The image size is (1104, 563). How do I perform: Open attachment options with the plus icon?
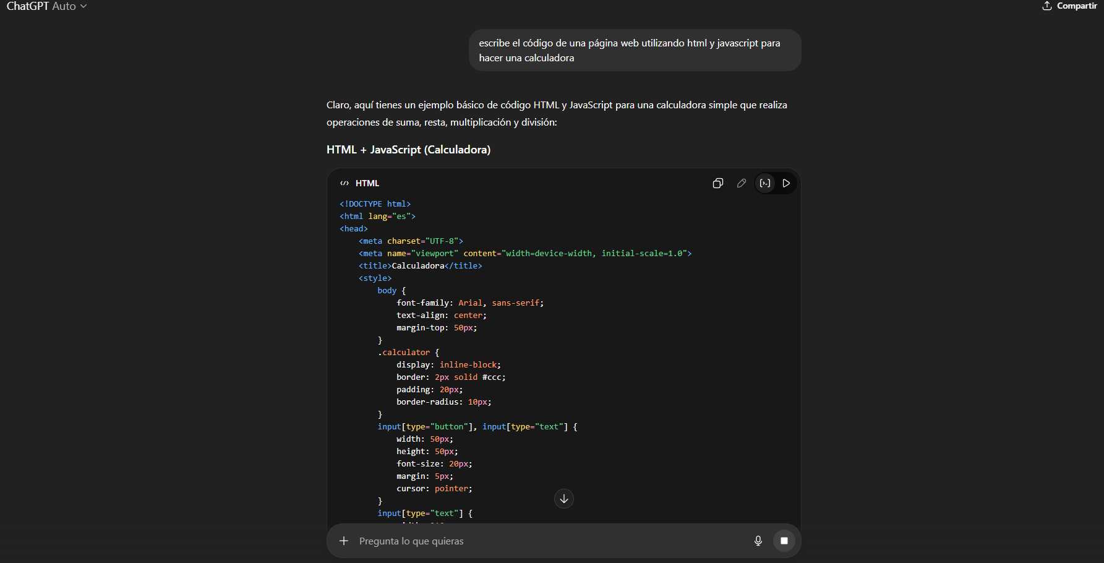(x=343, y=541)
